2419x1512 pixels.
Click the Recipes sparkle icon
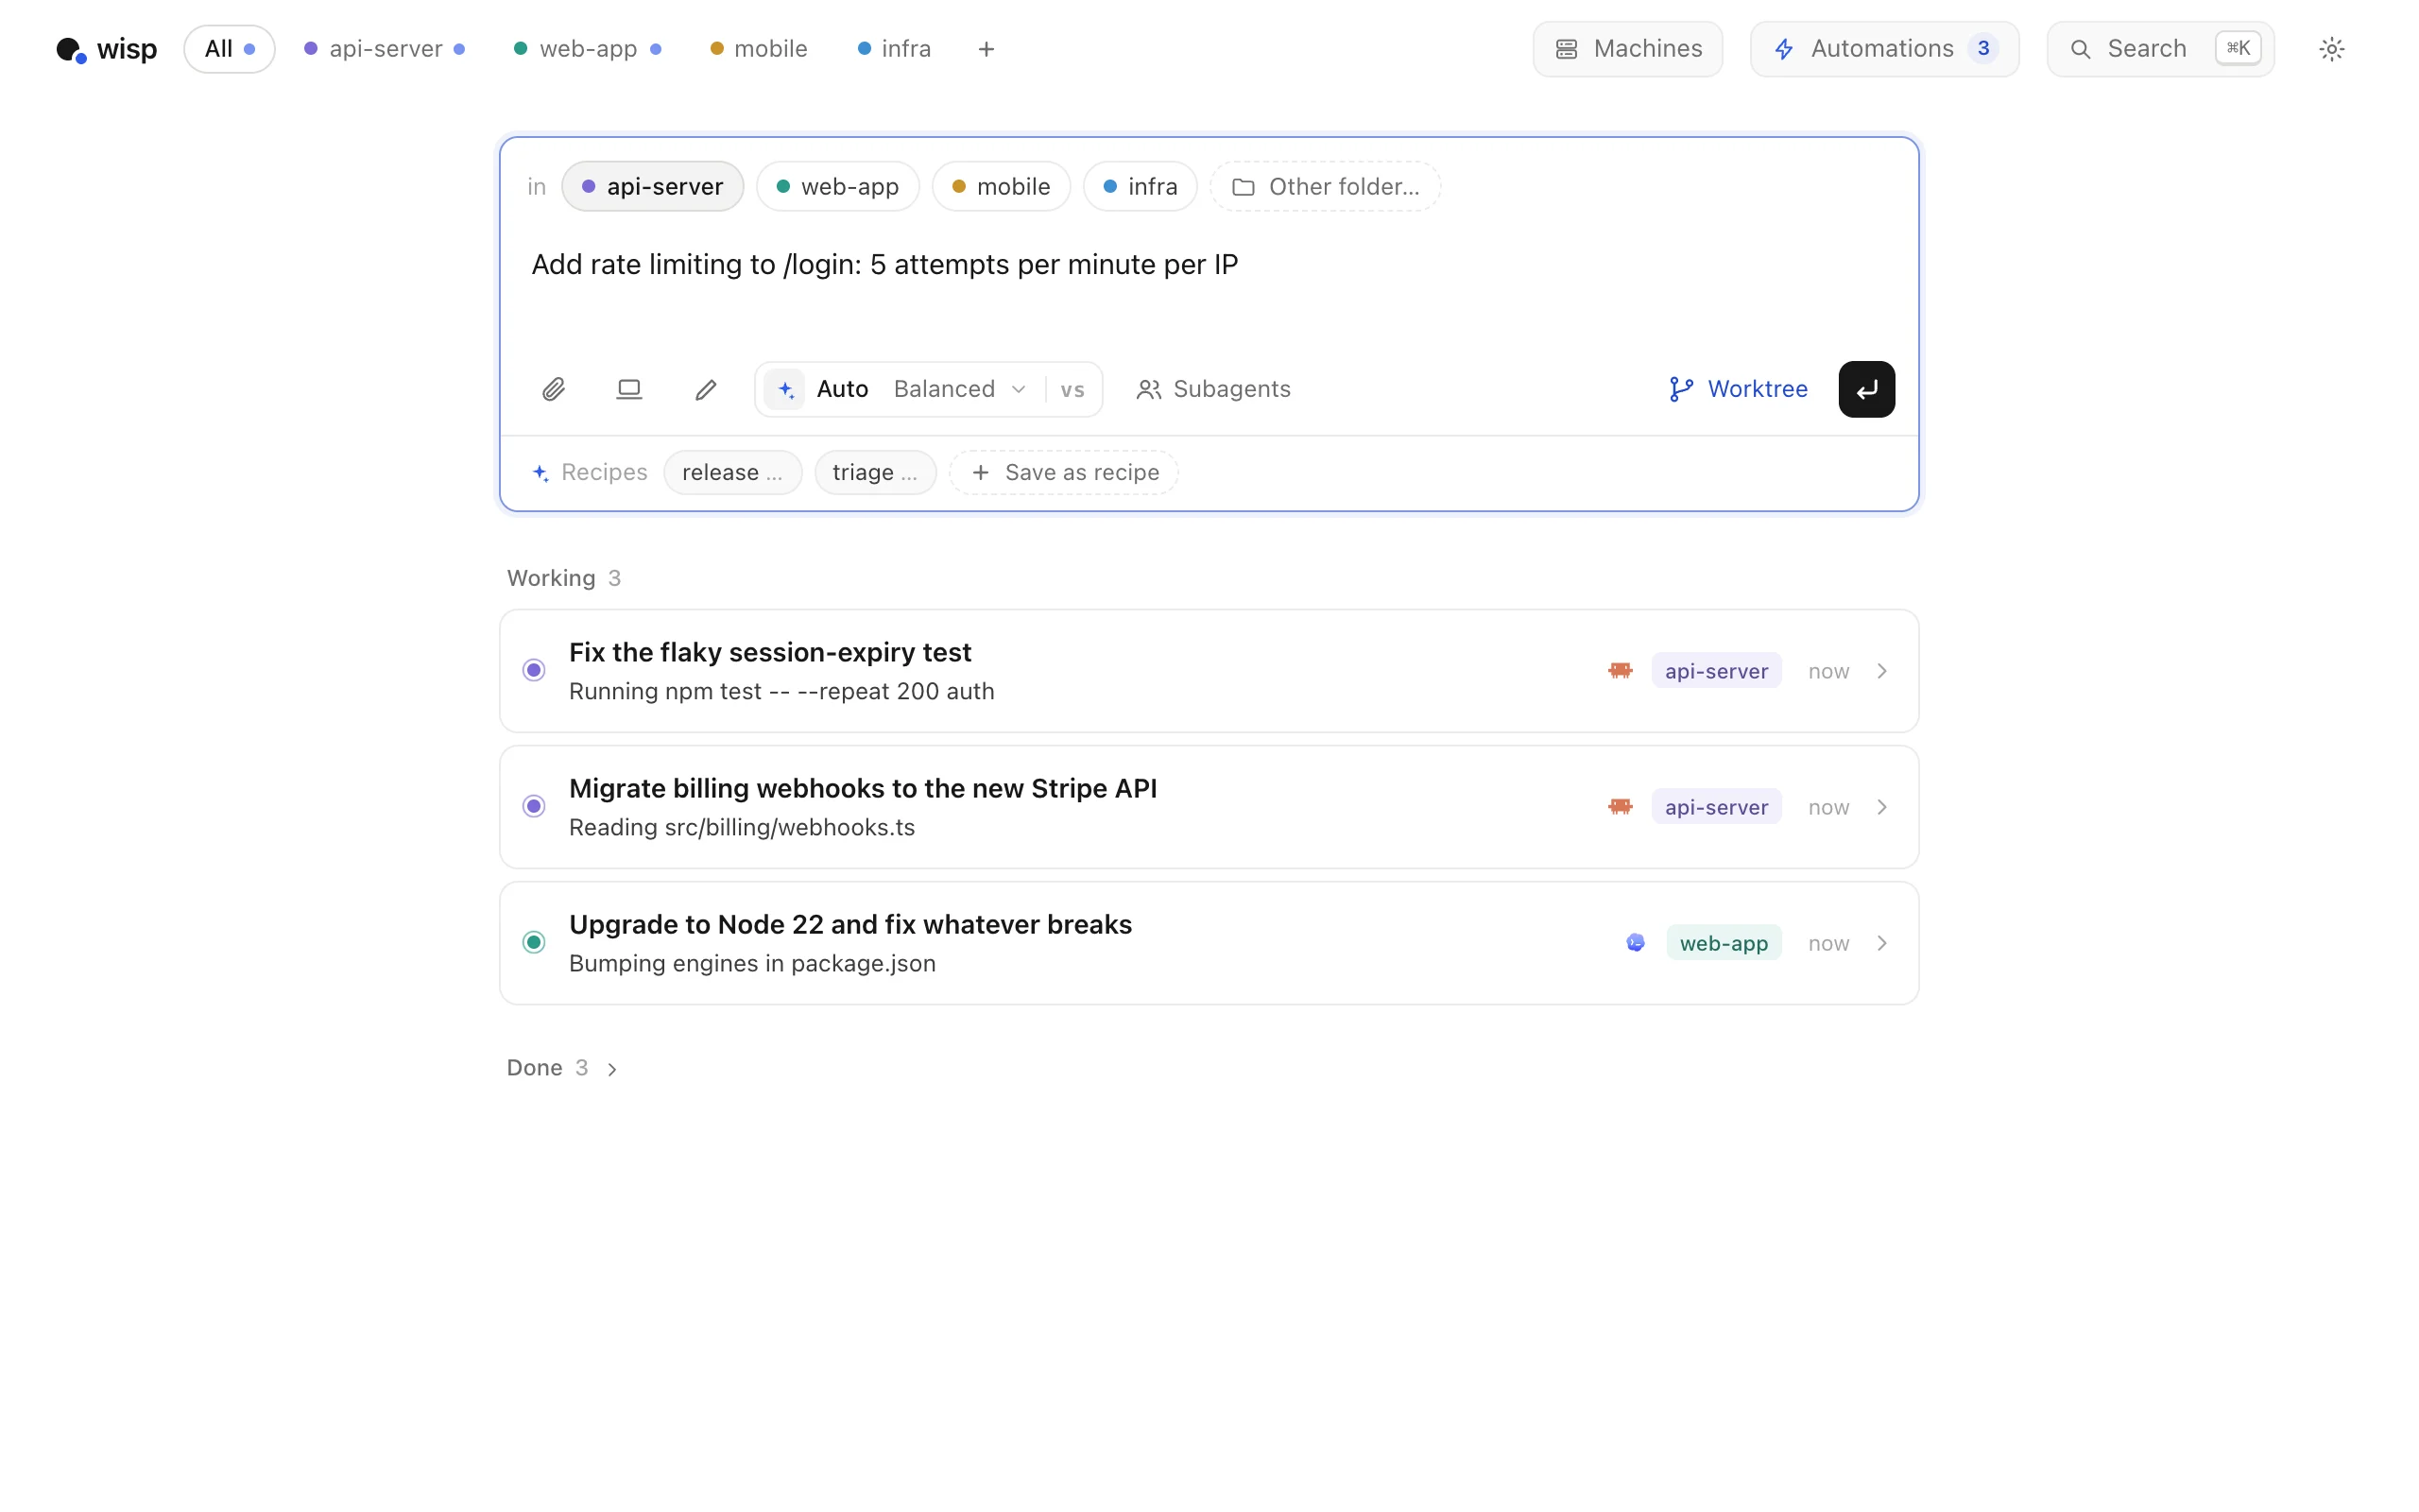540,473
